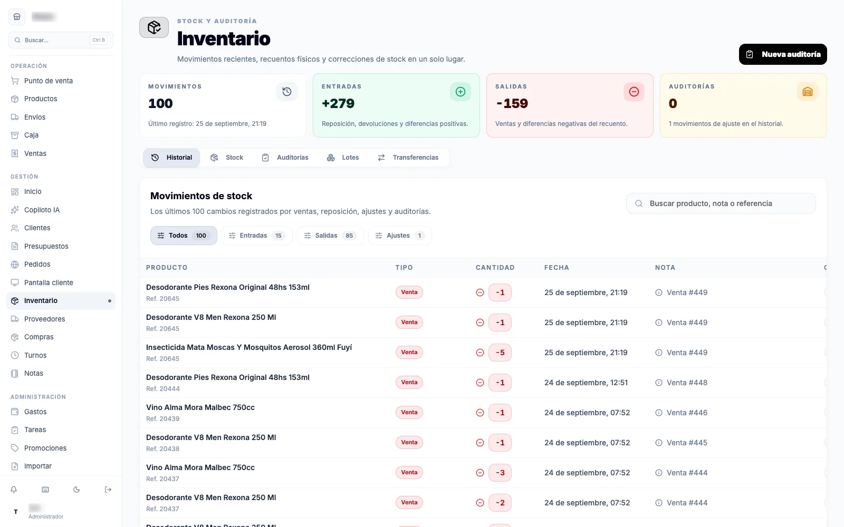Filter movements by Salidas 85
Viewport: 844px width, 527px height.
click(x=330, y=236)
